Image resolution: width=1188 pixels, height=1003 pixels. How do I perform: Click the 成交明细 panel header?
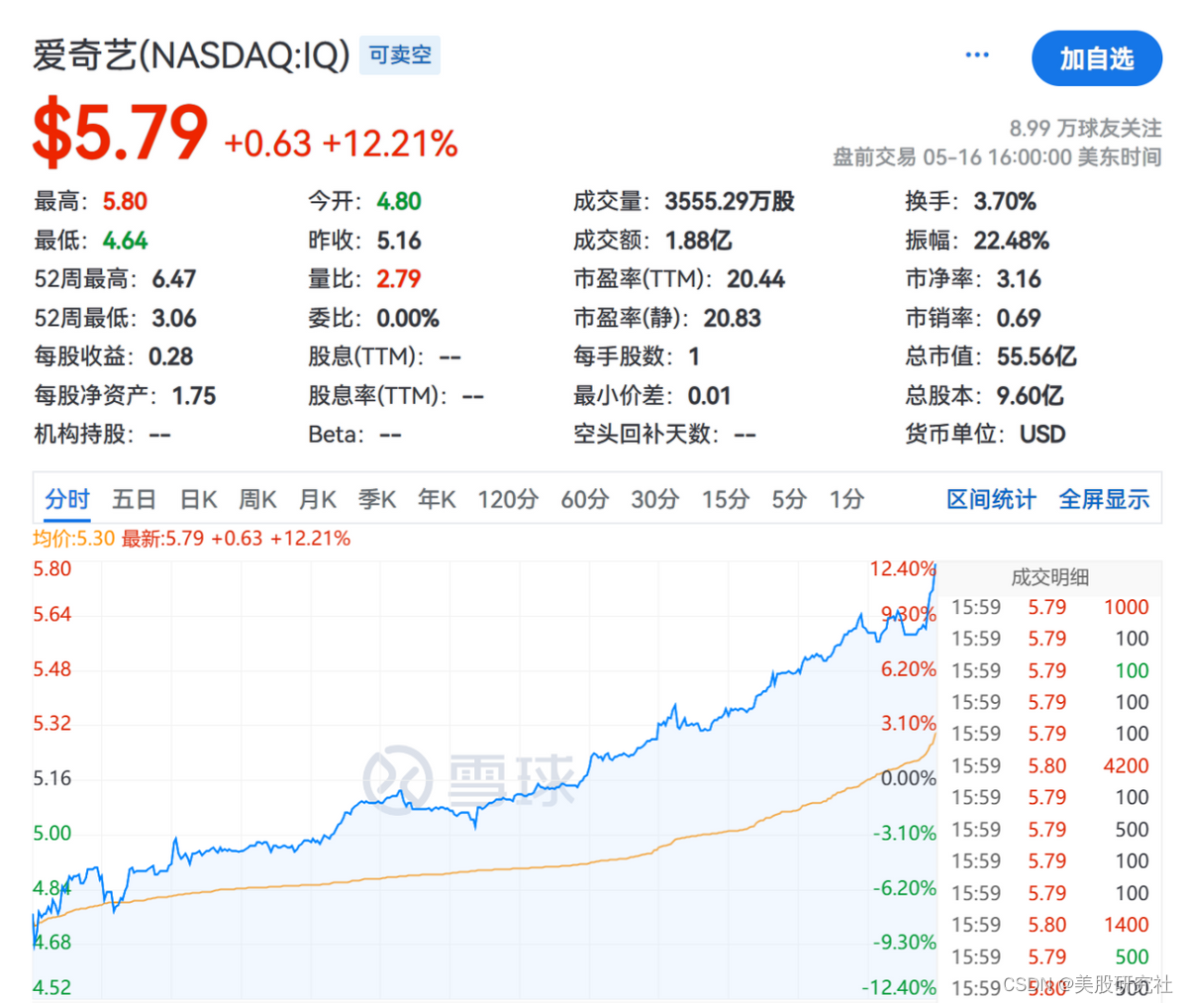(x=1050, y=577)
